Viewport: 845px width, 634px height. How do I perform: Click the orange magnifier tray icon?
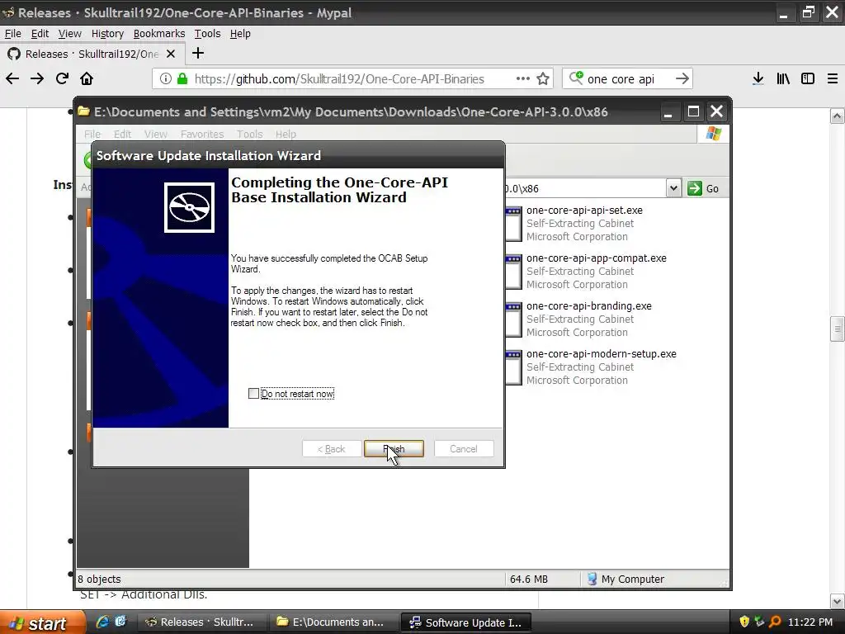(x=775, y=622)
